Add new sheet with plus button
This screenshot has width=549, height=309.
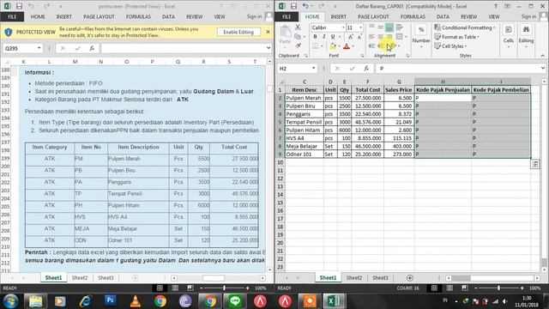point(410,278)
